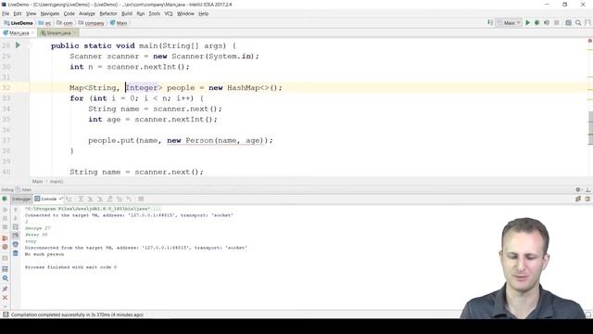The width and height of the screenshot is (593, 334).
Task: Open debug panel settings gear
Action: (578, 189)
